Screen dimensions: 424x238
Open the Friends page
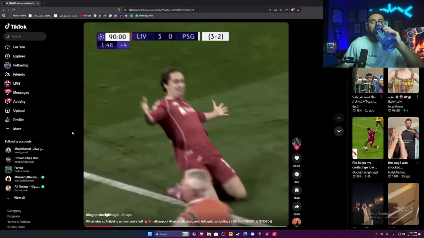[15, 74]
